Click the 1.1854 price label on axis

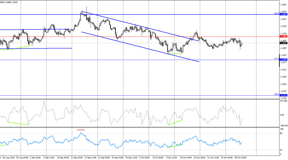[x=283, y=14]
